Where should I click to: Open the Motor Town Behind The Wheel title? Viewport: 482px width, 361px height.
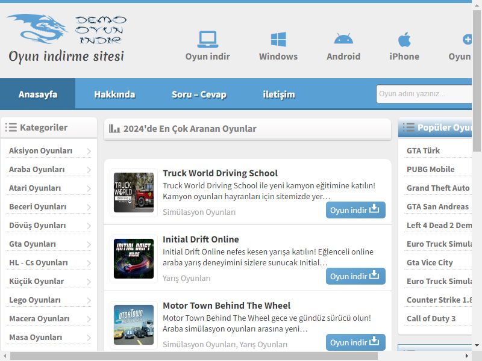coord(227,306)
